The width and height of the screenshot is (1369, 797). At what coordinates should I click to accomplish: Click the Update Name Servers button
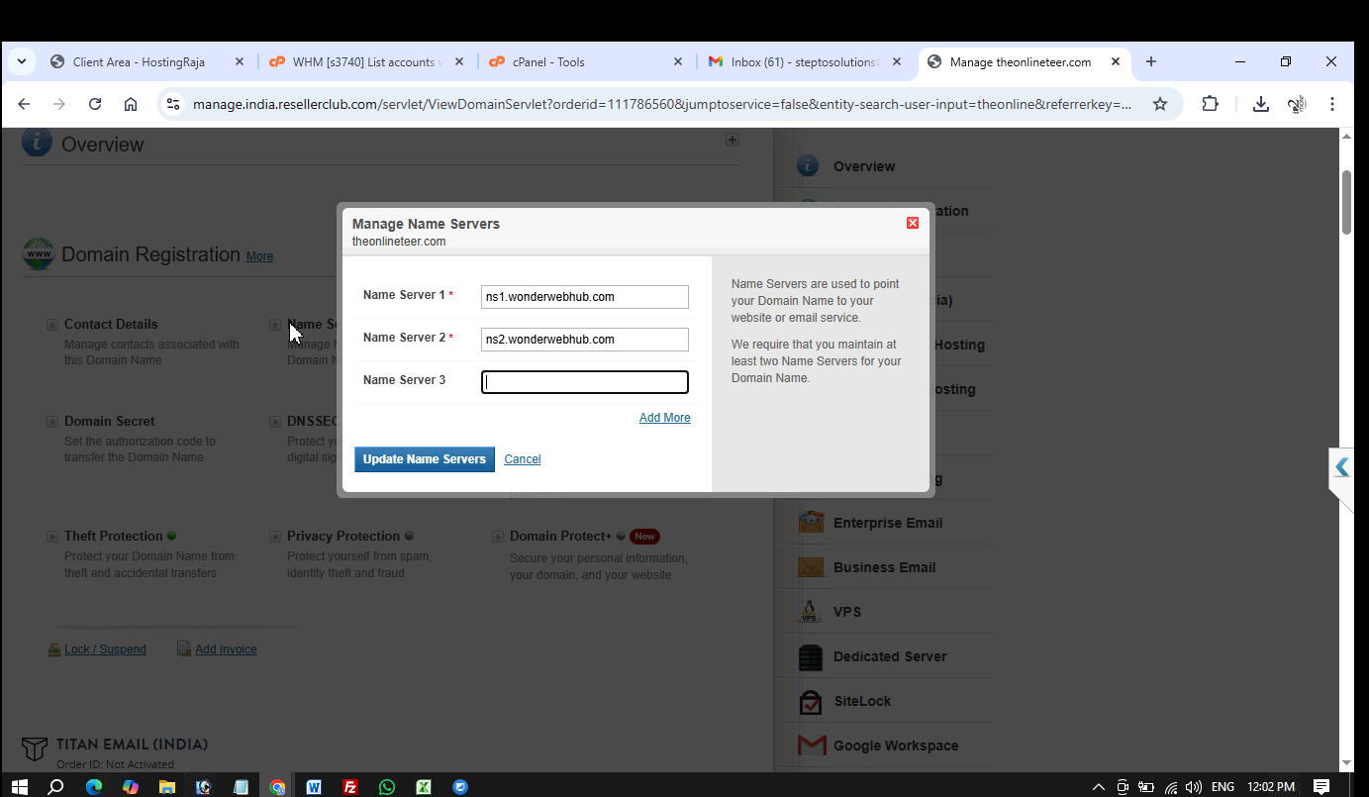point(424,459)
